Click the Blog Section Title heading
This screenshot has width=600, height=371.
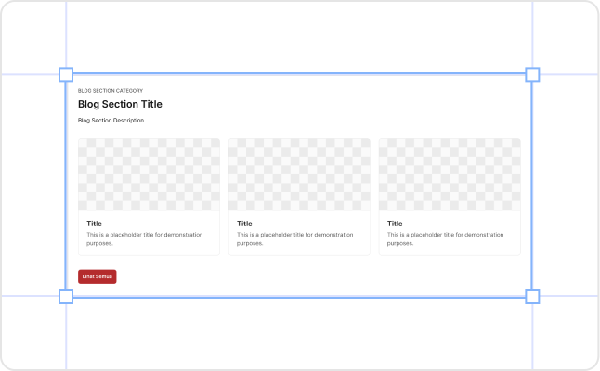[120, 104]
